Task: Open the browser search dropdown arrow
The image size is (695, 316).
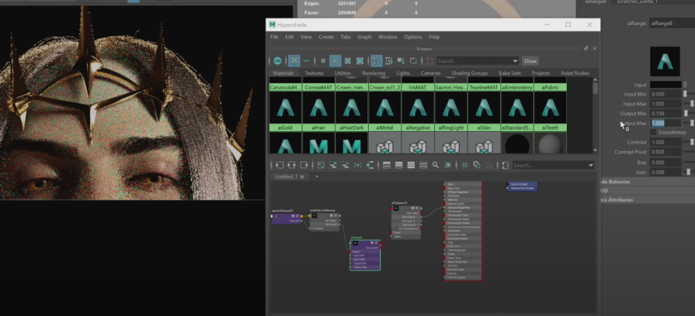Action: click(515, 61)
